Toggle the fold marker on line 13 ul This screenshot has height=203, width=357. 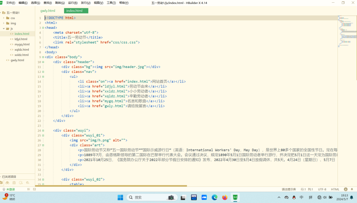(x=43, y=77)
